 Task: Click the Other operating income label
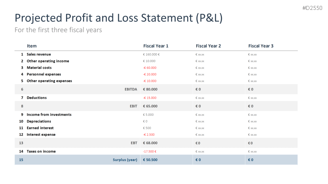point(48,61)
